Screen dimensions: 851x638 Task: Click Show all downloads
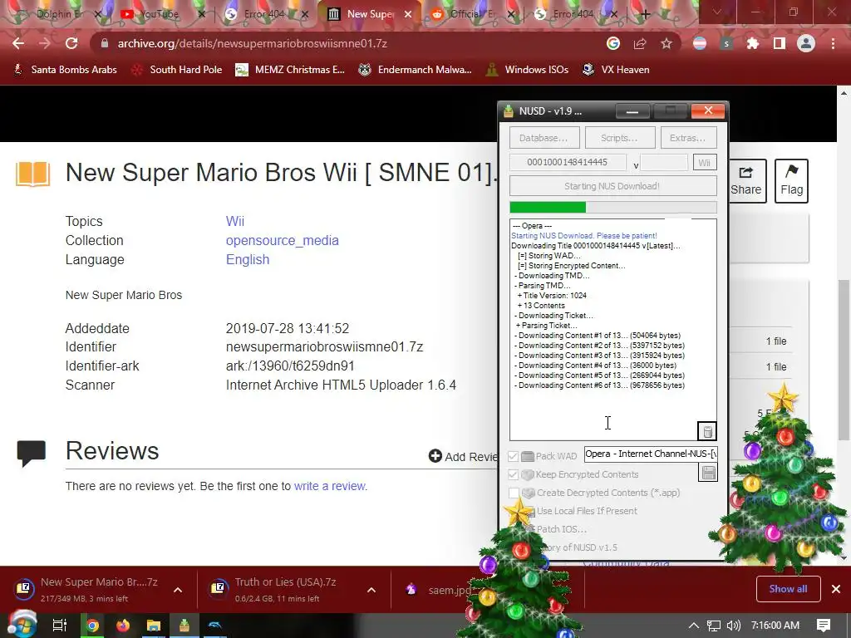pyautogui.click(x=788, y=589)
